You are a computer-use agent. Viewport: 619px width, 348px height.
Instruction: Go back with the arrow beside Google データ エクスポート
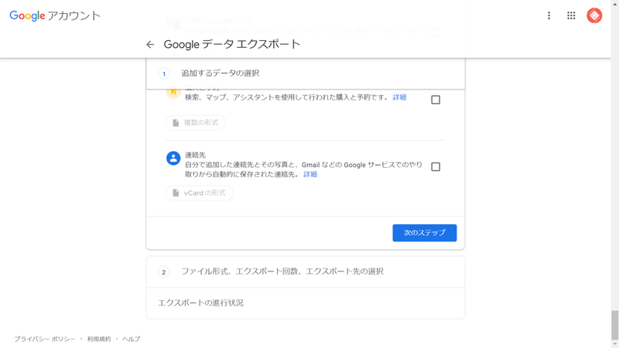(150, 45)
